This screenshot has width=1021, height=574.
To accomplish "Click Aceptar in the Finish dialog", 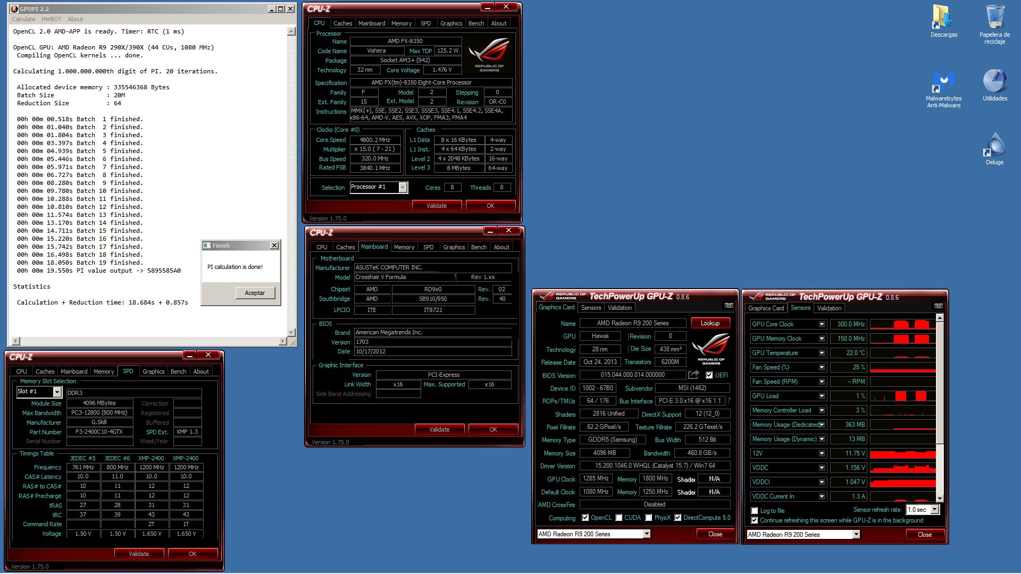I will pyautogui.click(x=255, y=293).
